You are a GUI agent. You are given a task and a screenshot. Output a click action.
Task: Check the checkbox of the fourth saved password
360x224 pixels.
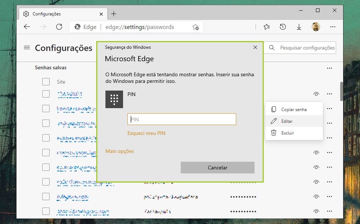[x=46, y=138]
